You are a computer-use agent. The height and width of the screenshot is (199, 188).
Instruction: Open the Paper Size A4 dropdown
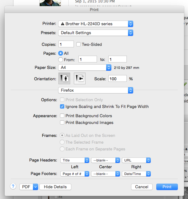[85, 67]
